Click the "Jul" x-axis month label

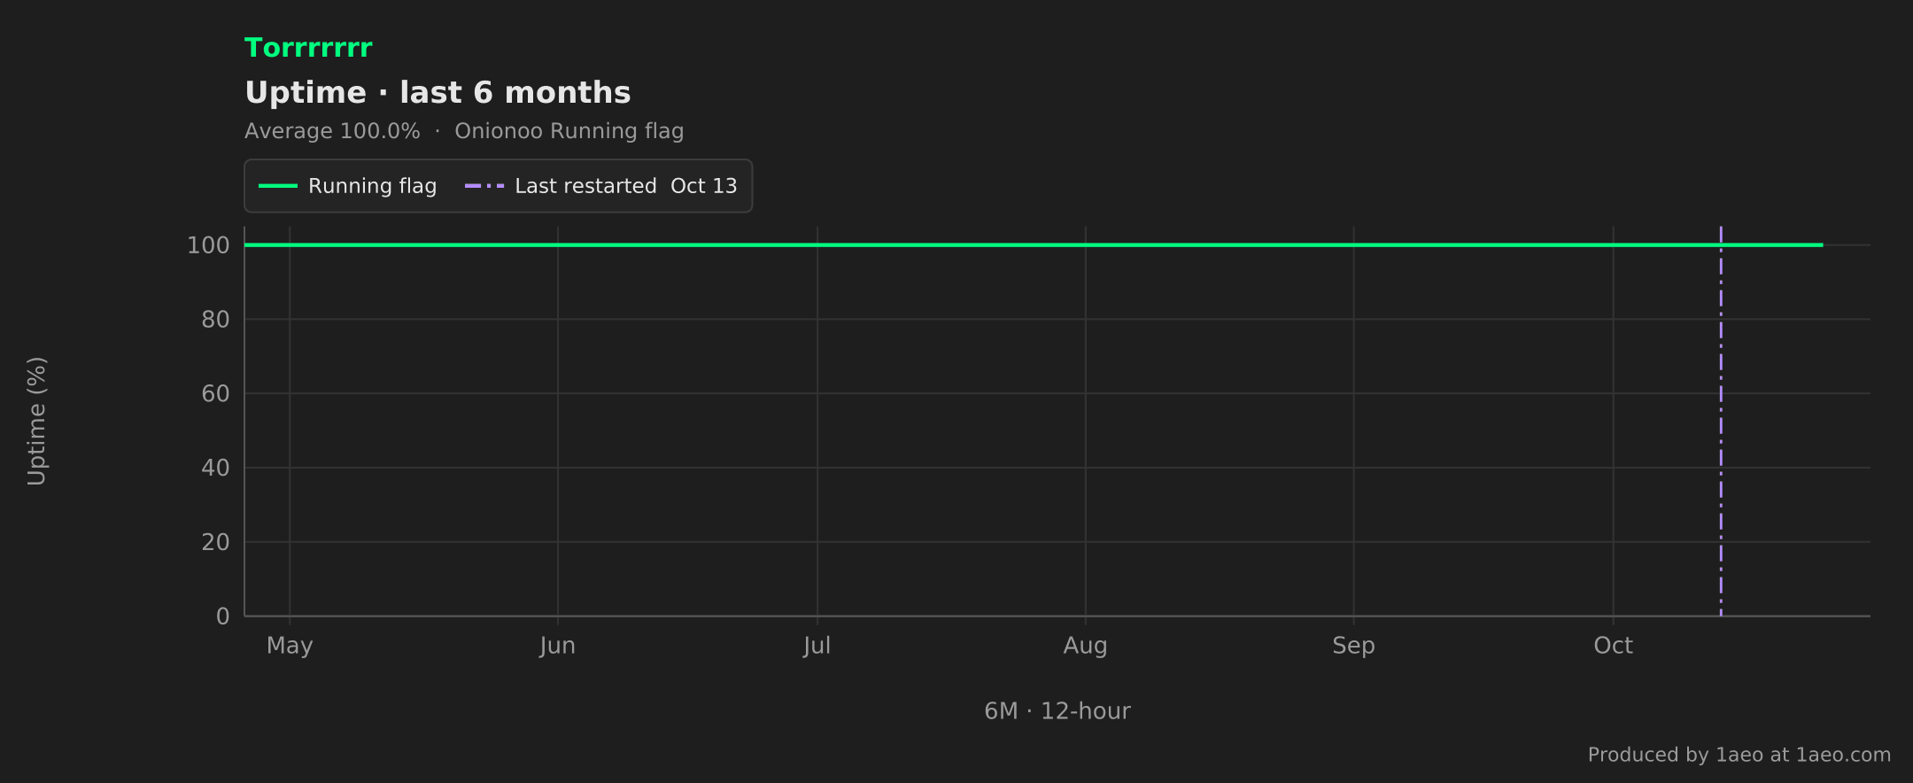coord(817,646)
